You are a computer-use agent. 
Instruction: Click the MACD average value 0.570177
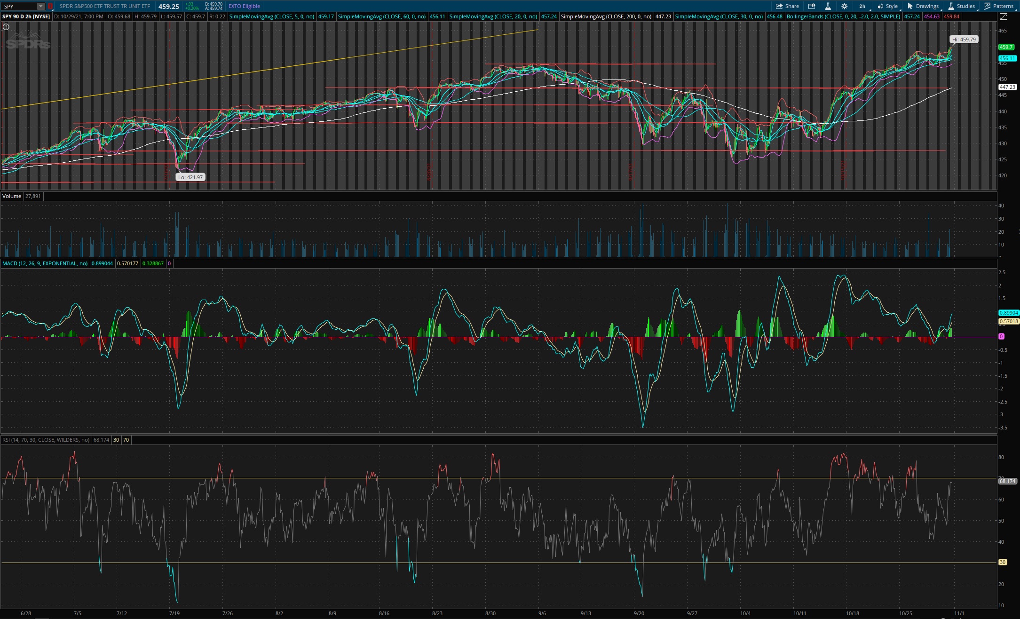pos(127,263)
